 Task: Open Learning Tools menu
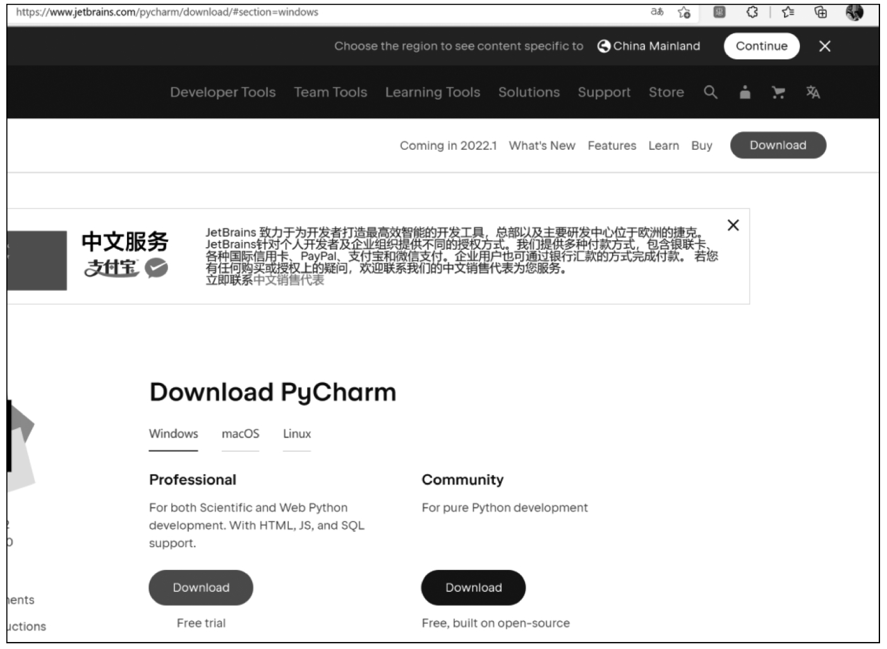pyautogui.click(x=433, y=92)
